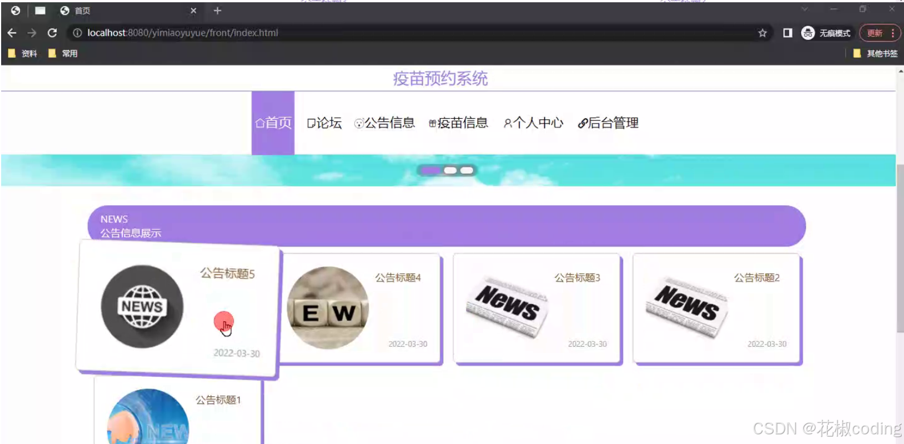Select the third carousel indicator dot
This screenshot has width=904, height=444.
click(x=467, y=171)
